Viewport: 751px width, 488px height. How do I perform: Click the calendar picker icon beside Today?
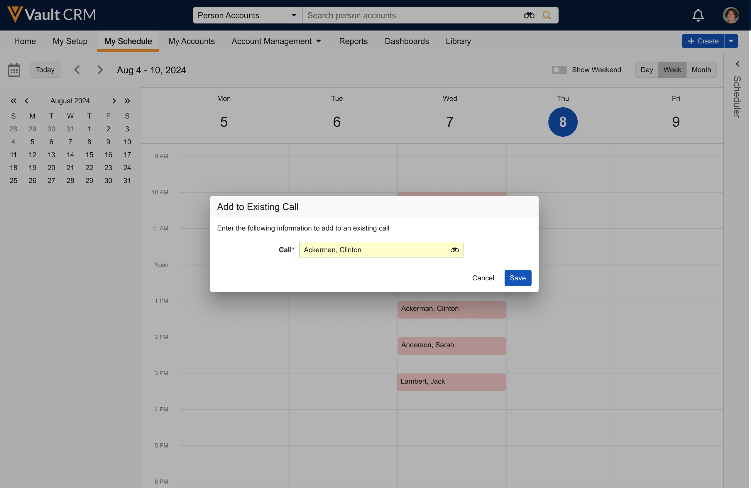click(x=14, y=70)
